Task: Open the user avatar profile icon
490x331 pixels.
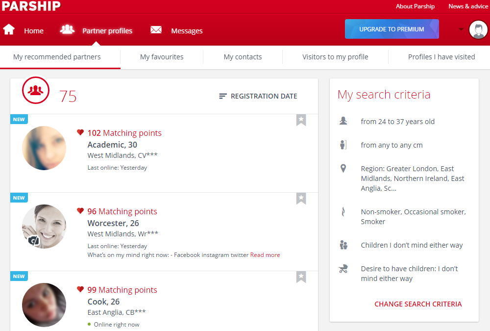Action: [x=478, y=30]
